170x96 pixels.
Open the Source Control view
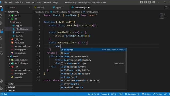(1, 16)
